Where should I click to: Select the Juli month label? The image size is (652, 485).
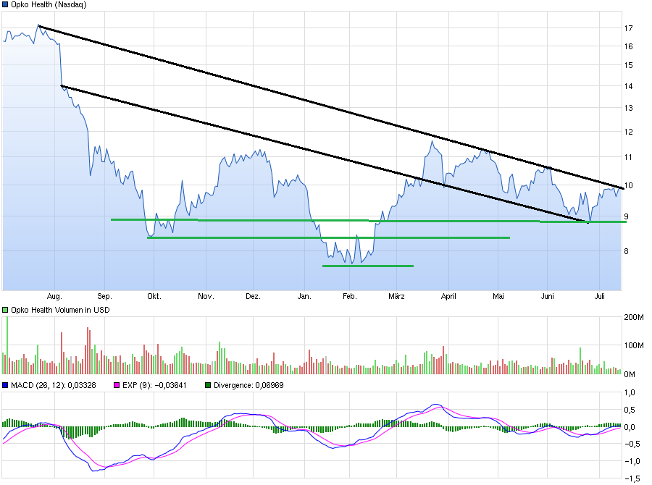(601, 295)
